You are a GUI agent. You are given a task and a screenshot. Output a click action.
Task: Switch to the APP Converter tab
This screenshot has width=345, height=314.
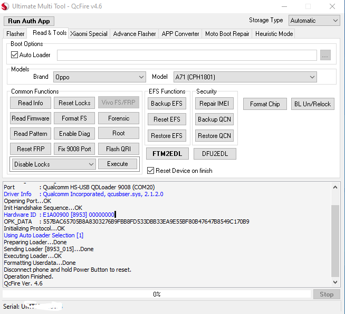(x=180, y=34)
